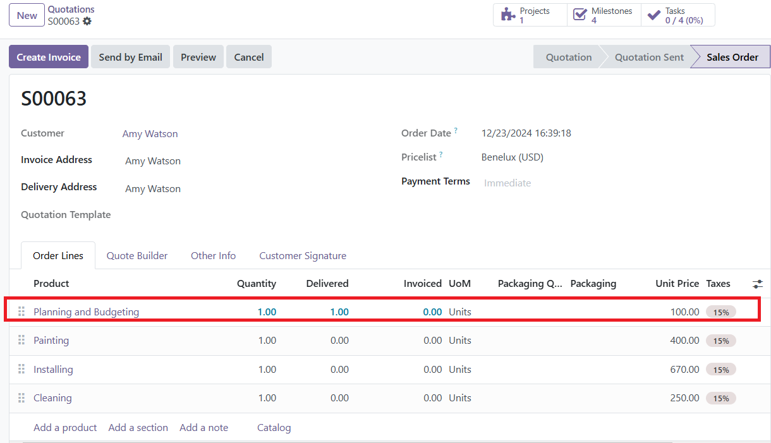The width and height of the screenshot is (771, 443).
Task: Open the Pricelist Benelux (USD) field
Action: point(513,157)
